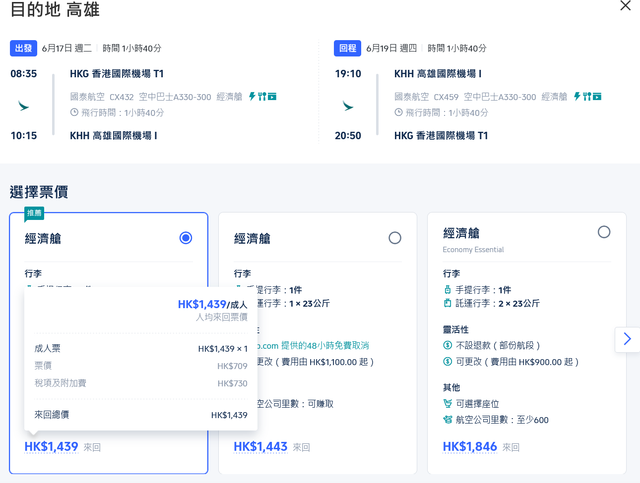Select the Economy Essential fare radio button
Viewport: 640px width, 483px height.
(x=604, y=232)
